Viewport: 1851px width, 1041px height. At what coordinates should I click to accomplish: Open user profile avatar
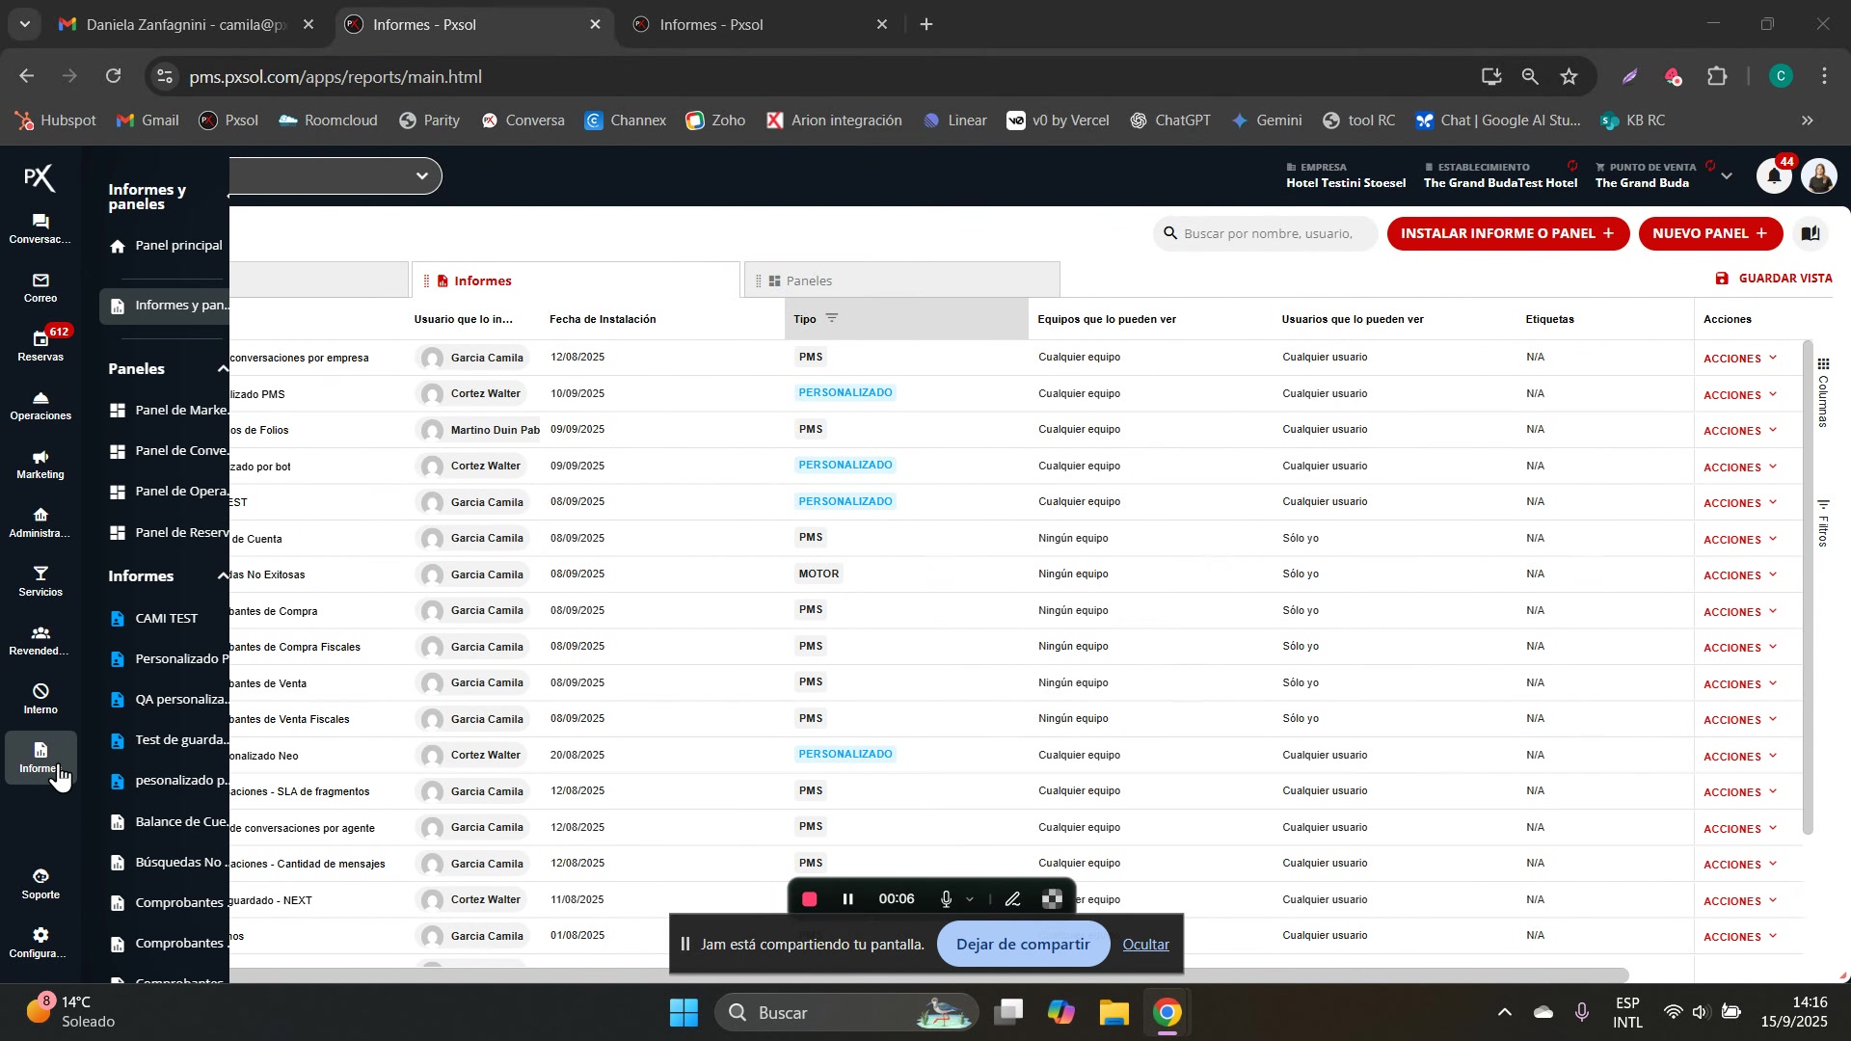coord(1819,176)
